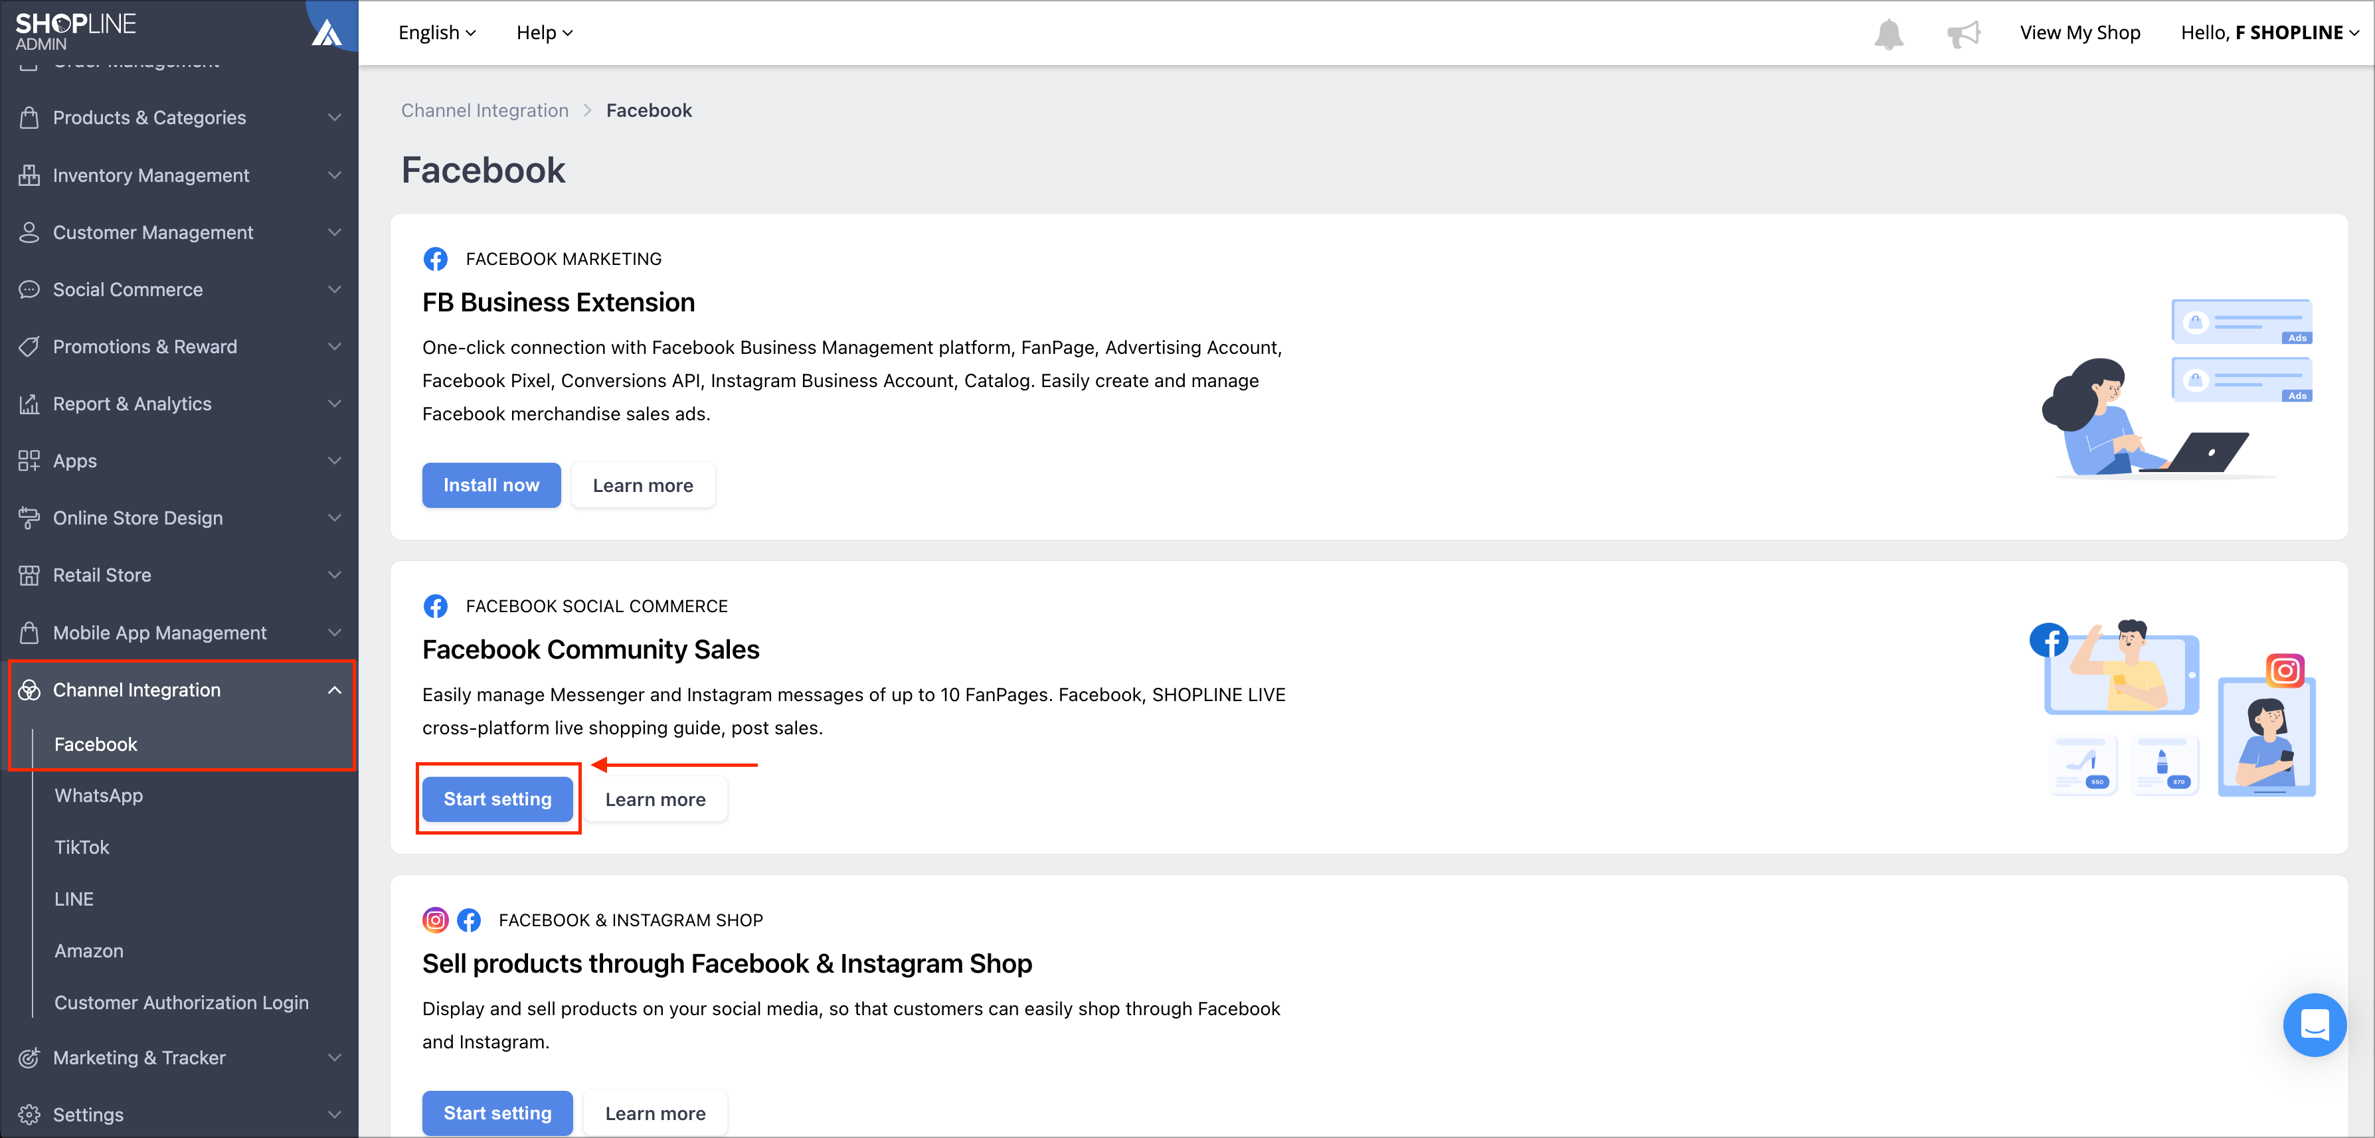Select Amazon channel in sidebar
The image size is (2375, 1138).
pos(88,951)
